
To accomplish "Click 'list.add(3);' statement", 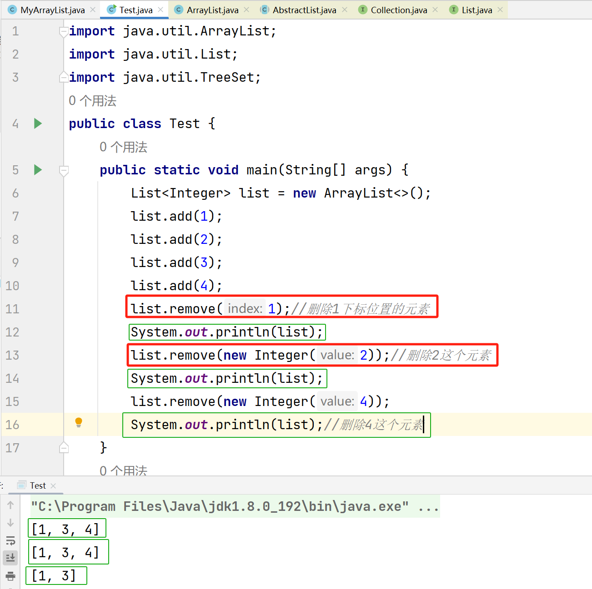I will coord(176,262).
